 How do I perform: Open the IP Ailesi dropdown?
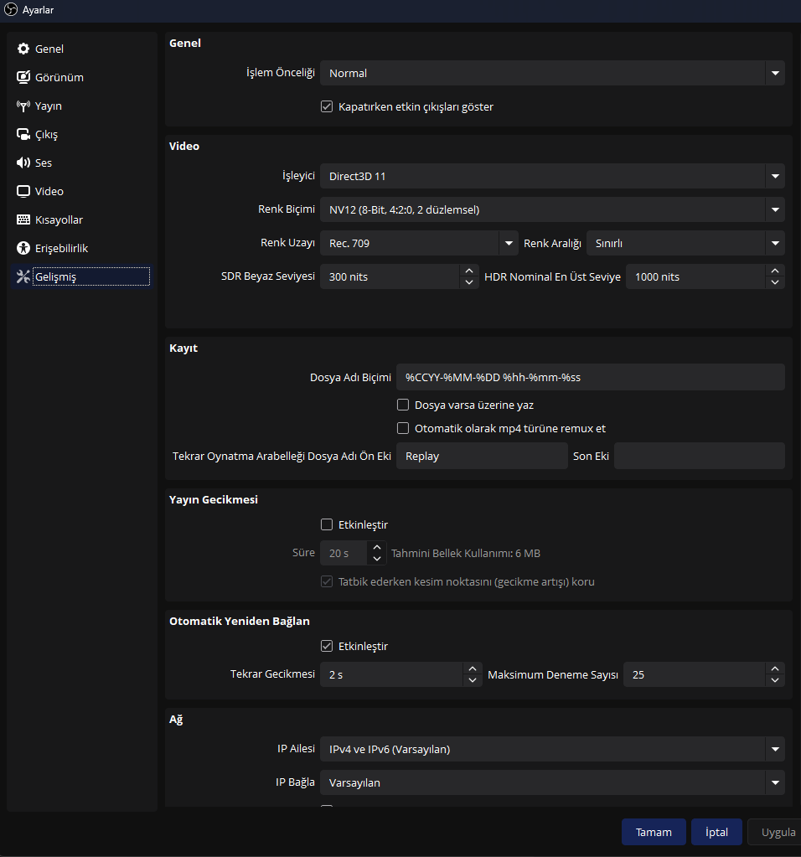[552, 749]
